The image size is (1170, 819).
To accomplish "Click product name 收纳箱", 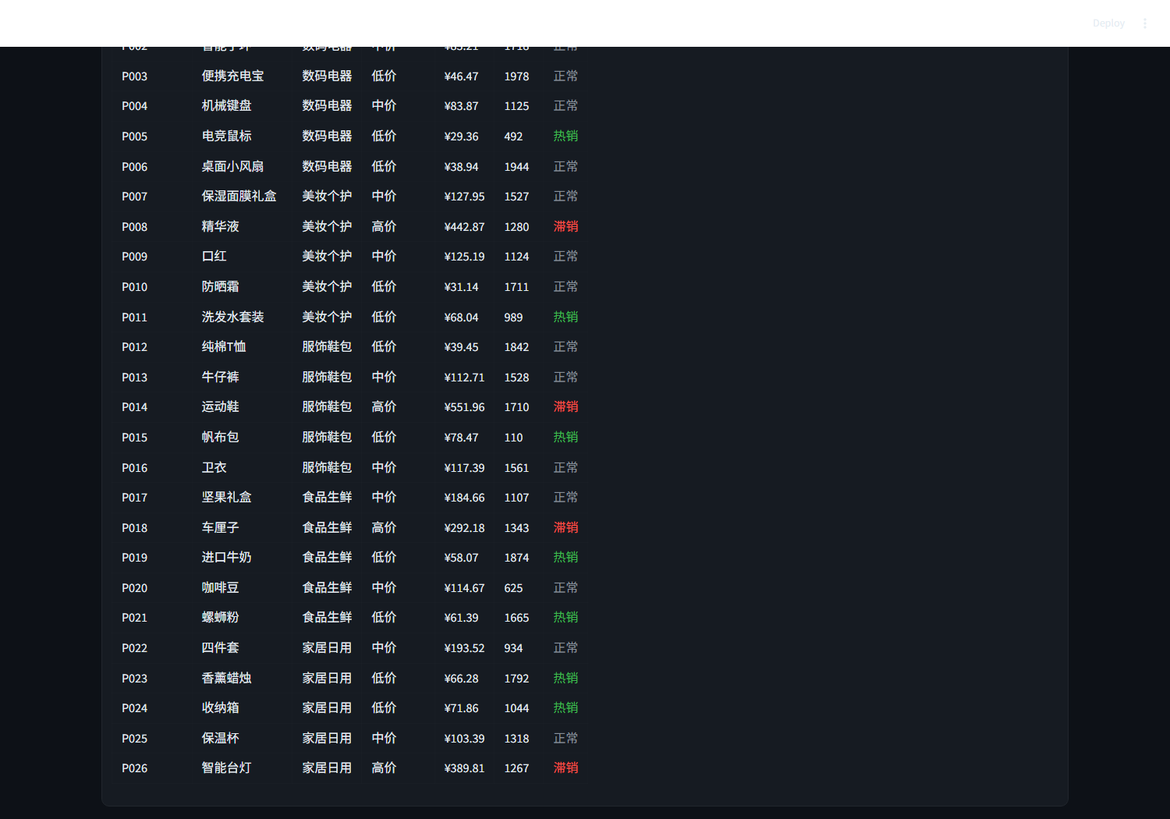I will 220,708.
